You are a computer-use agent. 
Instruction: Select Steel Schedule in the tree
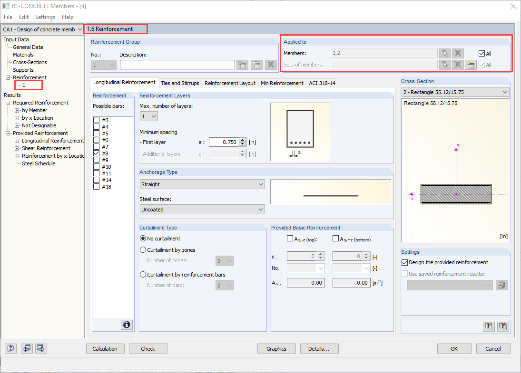[x=39, y=163]
